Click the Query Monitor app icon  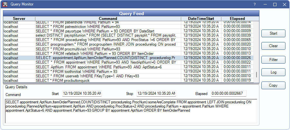[x=5, y=4]
